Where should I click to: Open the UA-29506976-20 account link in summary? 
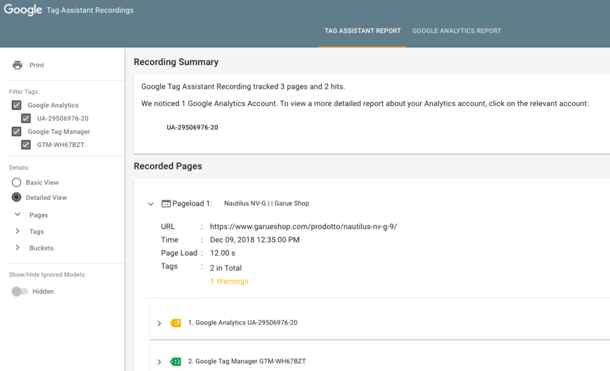point(192,128)
